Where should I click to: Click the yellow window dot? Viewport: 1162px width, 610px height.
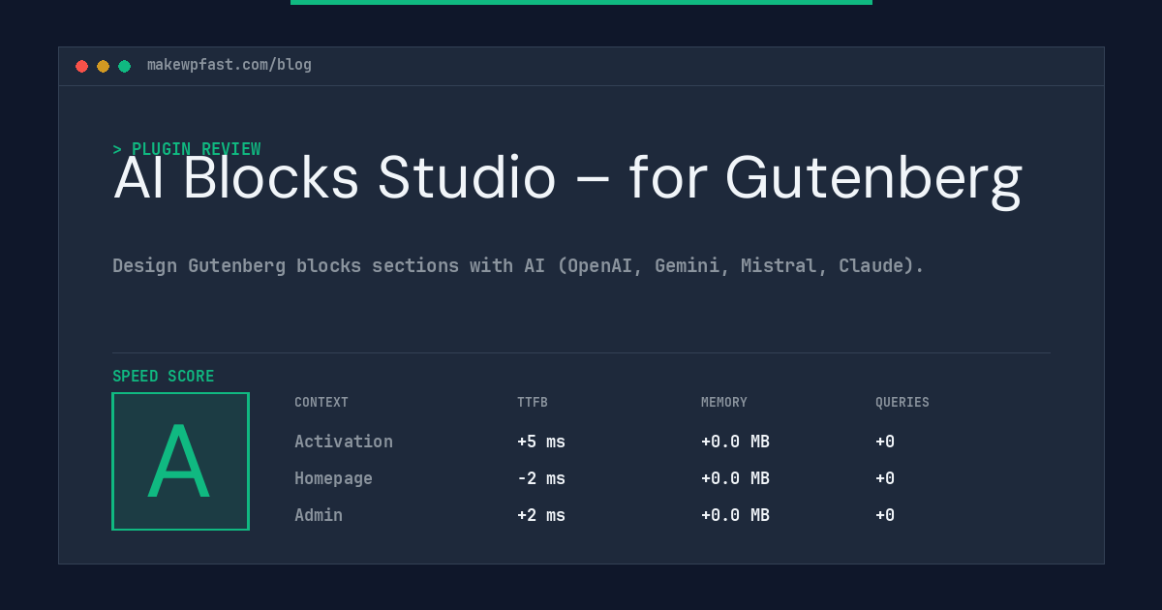tap(103, 66)
